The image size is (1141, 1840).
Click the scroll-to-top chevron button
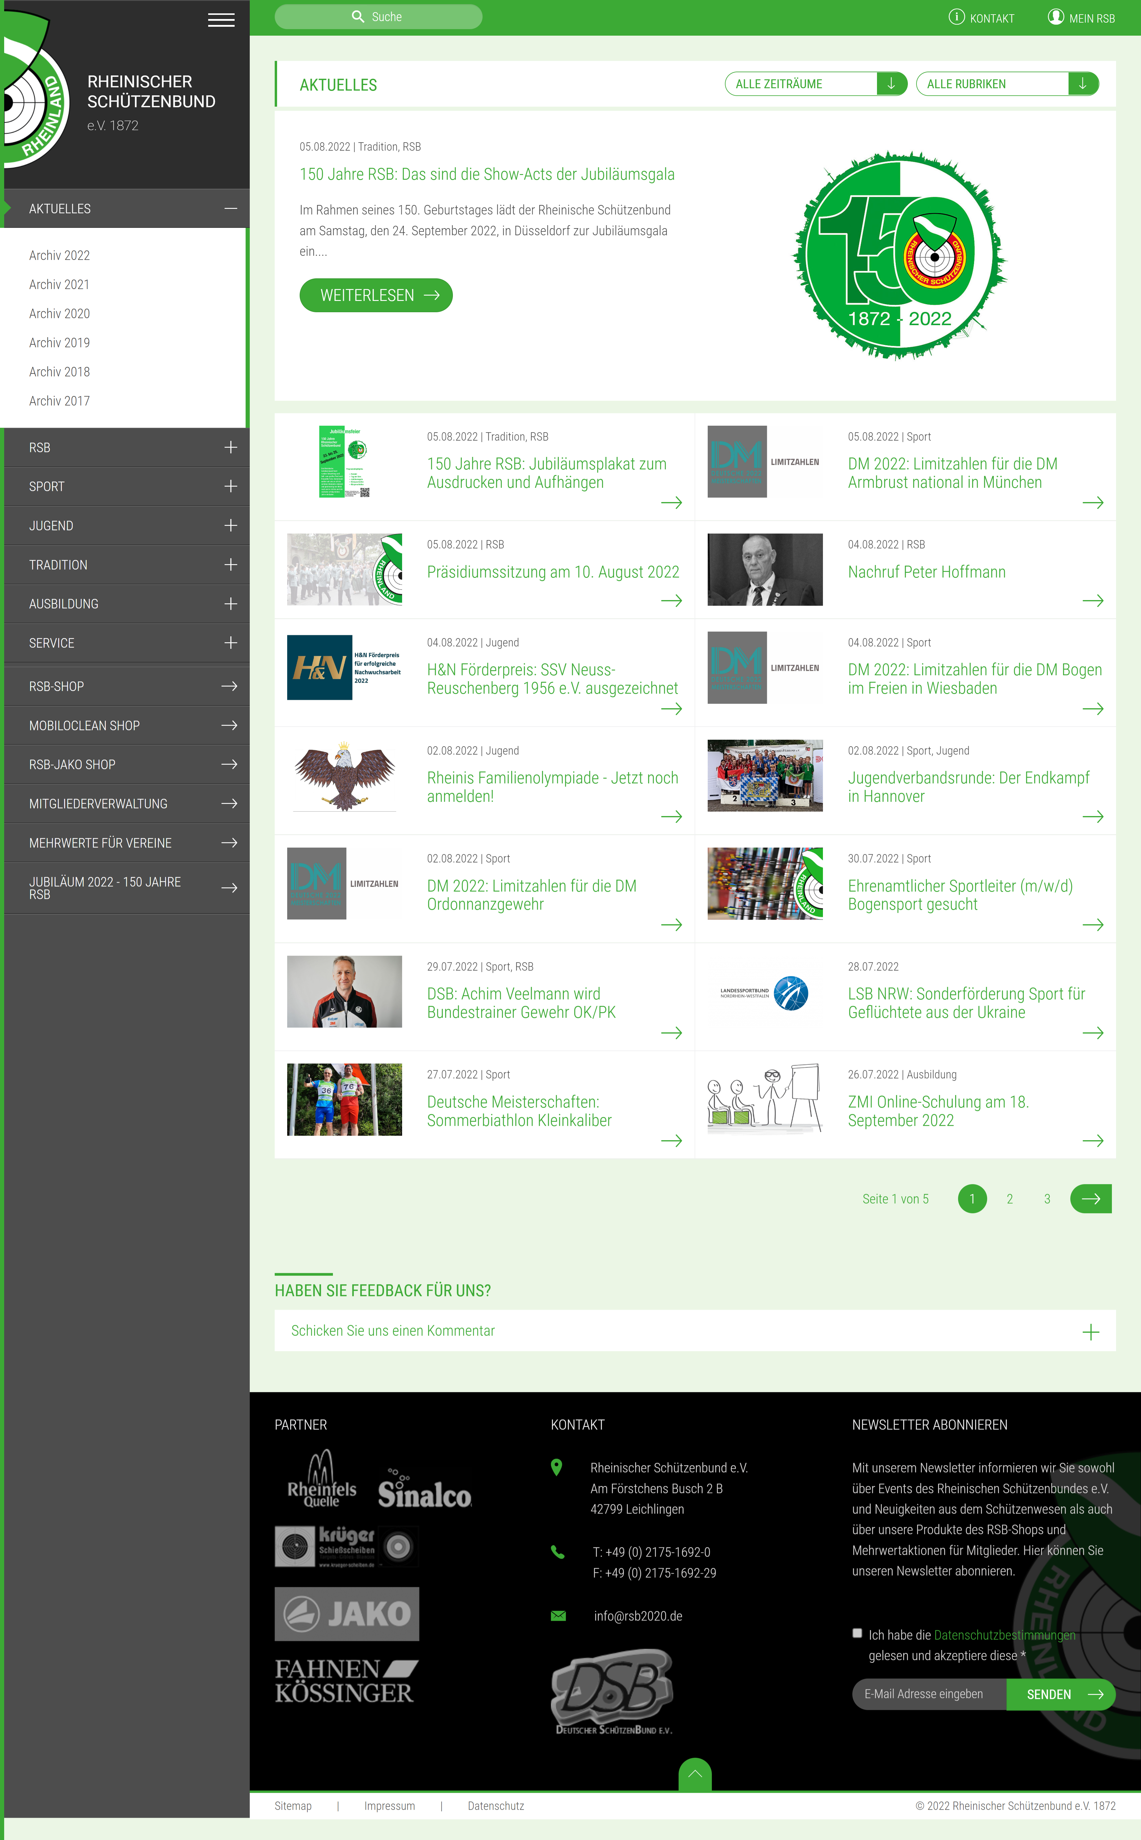pyautogui.click(x=695, y=1774)
